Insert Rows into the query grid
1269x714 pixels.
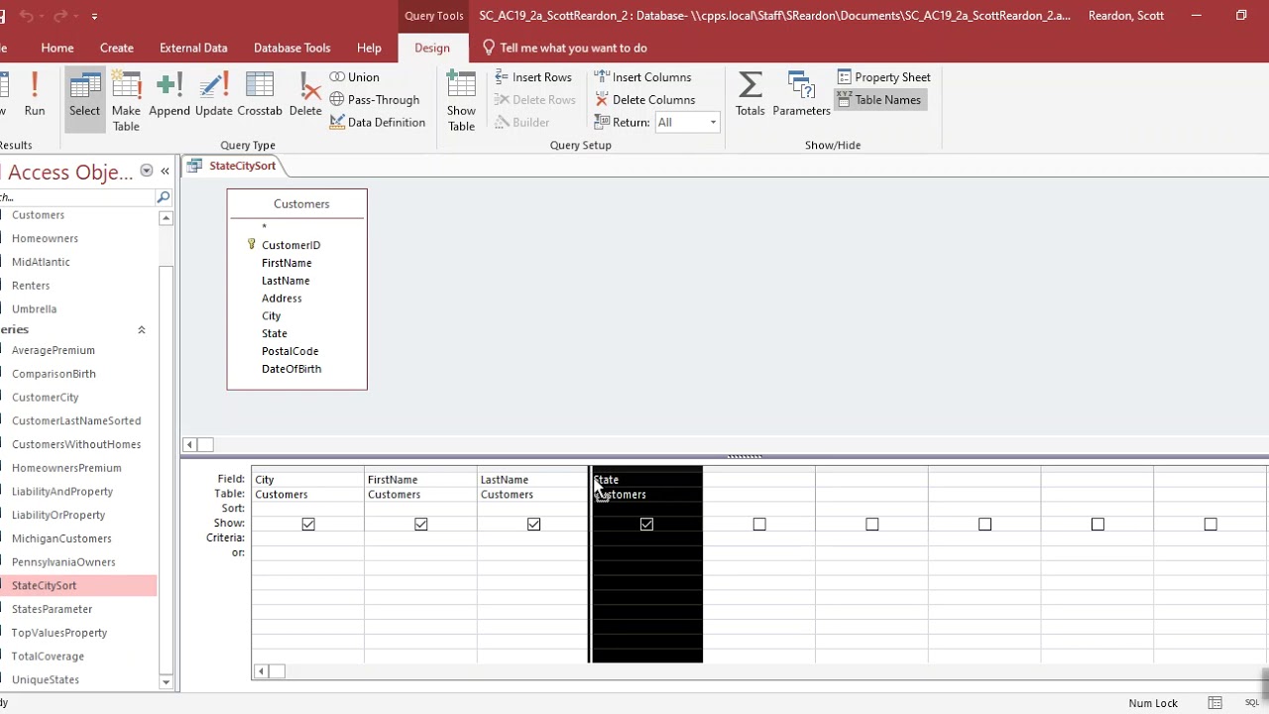pos(532,76)
